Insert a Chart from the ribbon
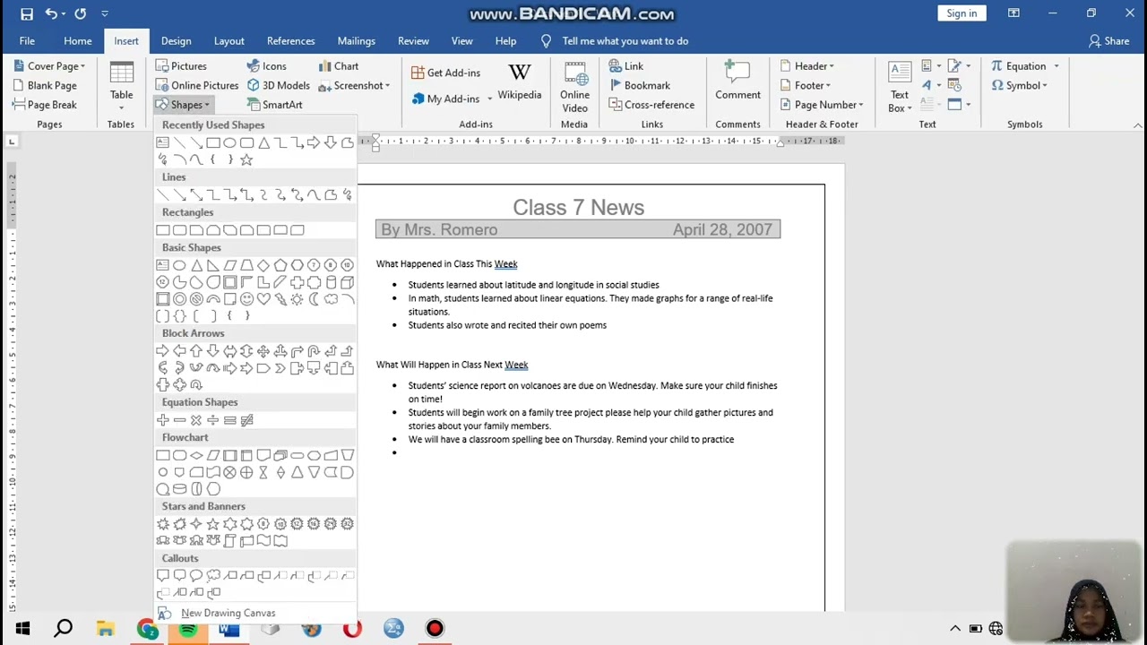The width and height of the screenshot is (1147, 645). pyautogui.click(x=339, y=65)
